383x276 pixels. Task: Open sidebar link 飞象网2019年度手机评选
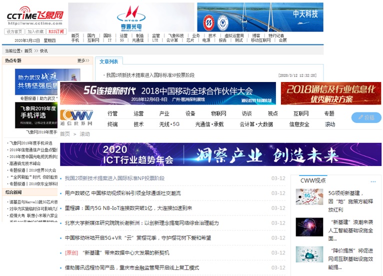click(x=31, y=143)
